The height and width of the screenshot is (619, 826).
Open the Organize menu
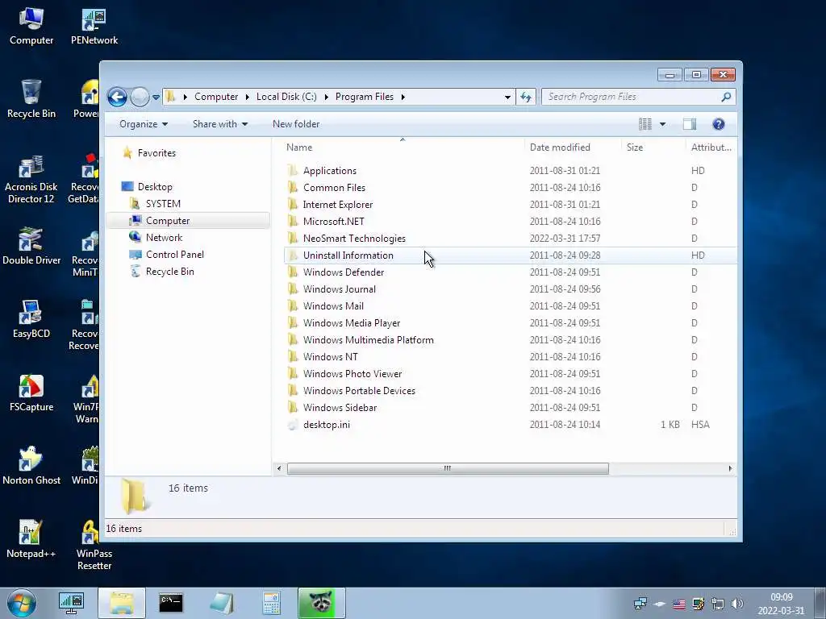tap(144, 124)
